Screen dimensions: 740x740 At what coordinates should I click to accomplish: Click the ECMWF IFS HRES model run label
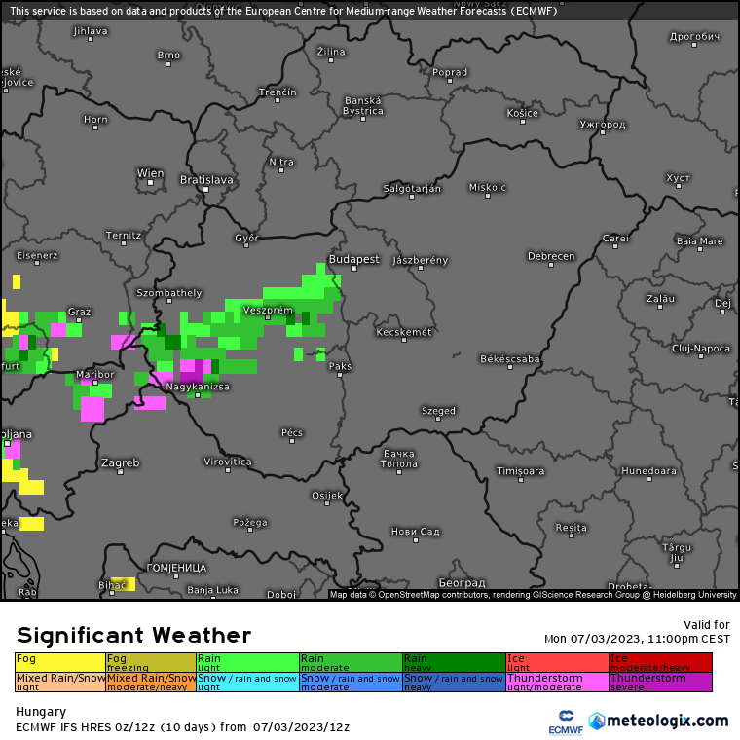[x=182, y=727]
